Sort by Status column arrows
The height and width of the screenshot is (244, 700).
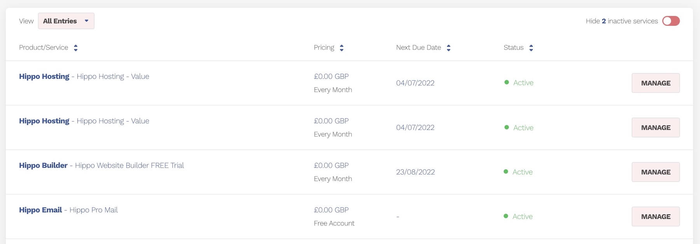point(531,48)
